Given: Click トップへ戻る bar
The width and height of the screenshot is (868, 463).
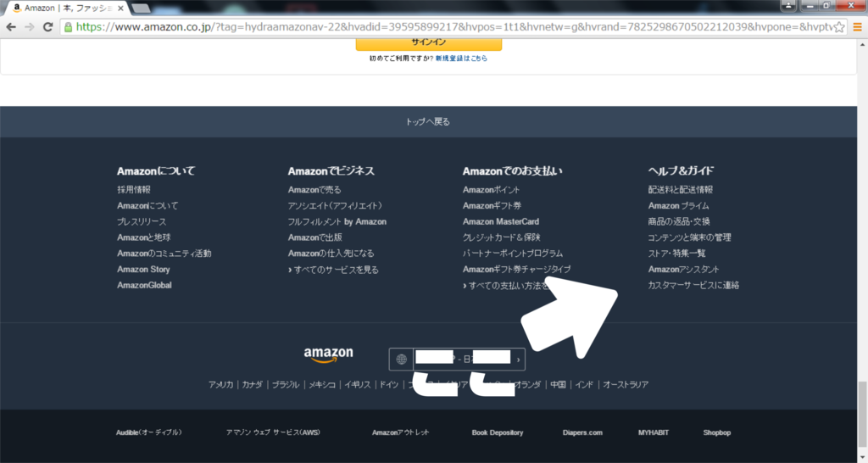Looking at the screenshot, I should tap(428, 122).
